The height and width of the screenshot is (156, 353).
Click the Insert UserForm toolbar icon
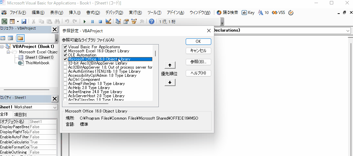point(12,21)
